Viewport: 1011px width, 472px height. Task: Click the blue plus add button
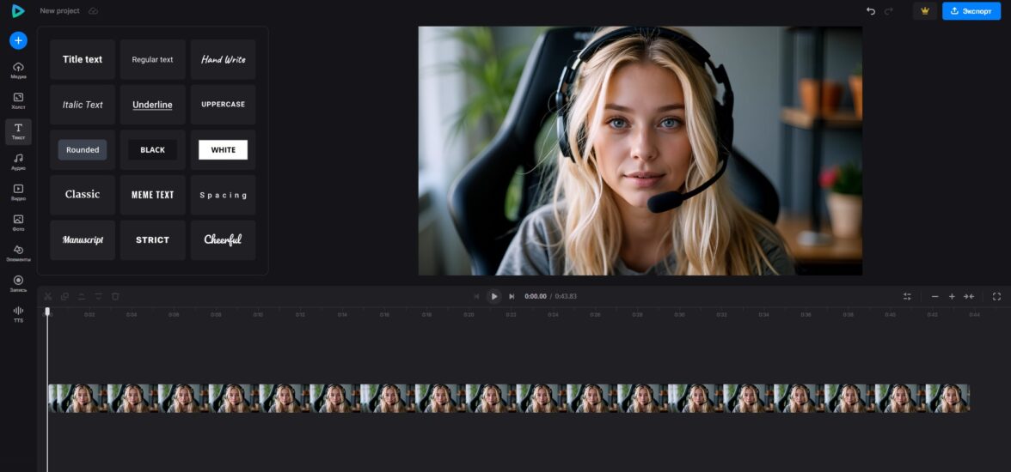(x=18, y=40)
